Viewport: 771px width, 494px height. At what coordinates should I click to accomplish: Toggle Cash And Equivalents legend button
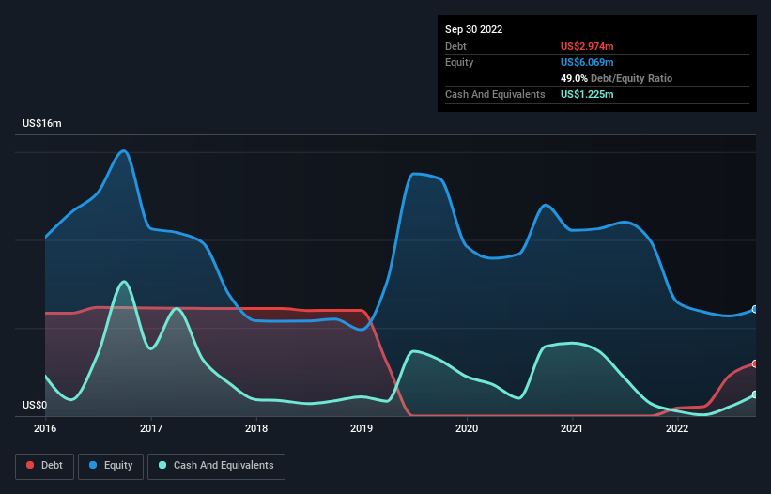coord(216,466)
